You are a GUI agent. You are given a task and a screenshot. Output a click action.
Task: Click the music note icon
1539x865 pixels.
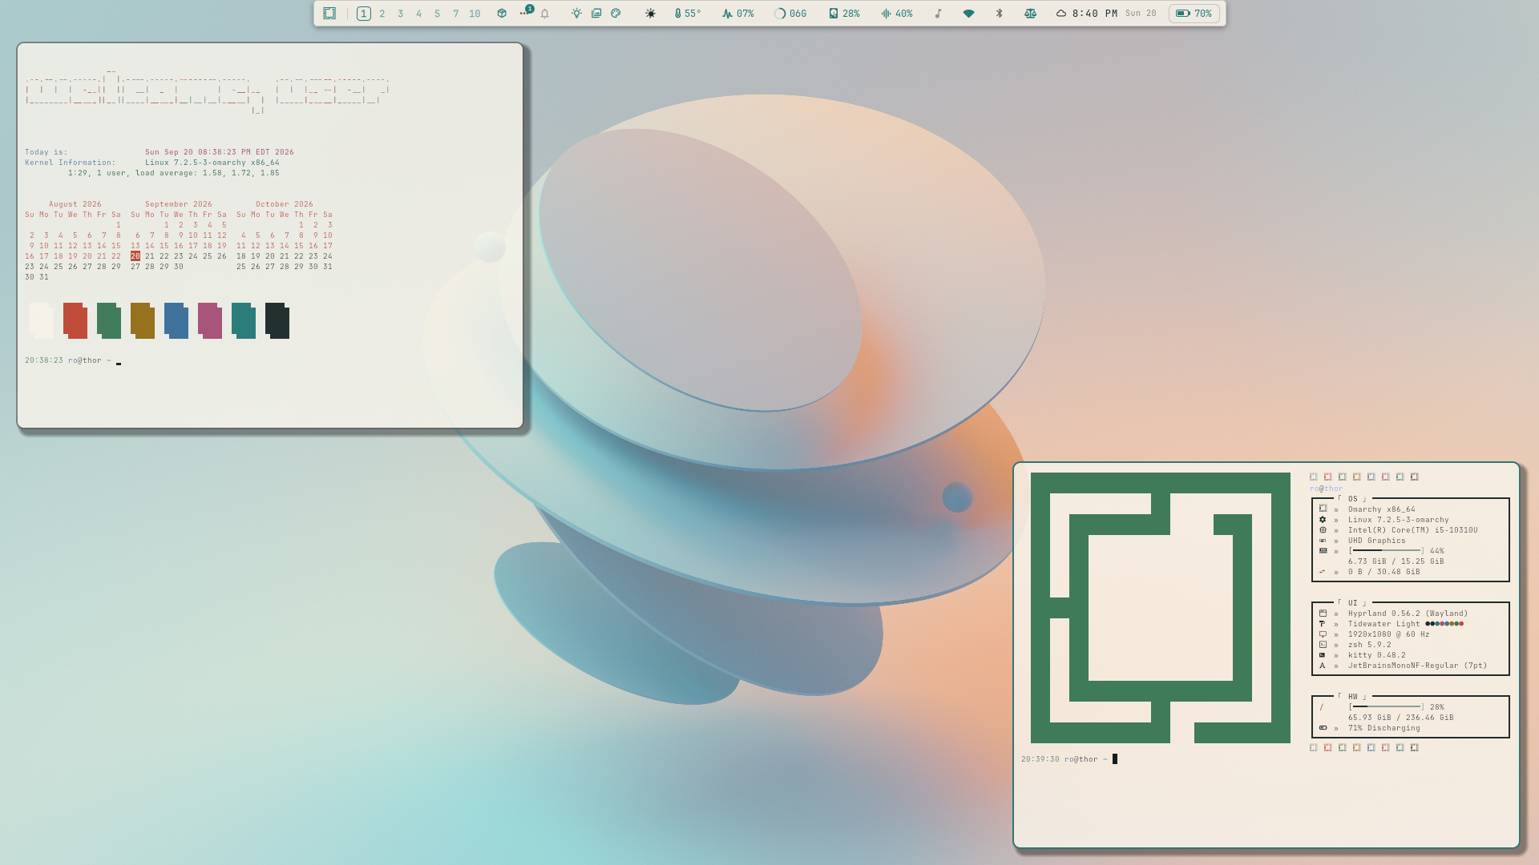(938, 14)
